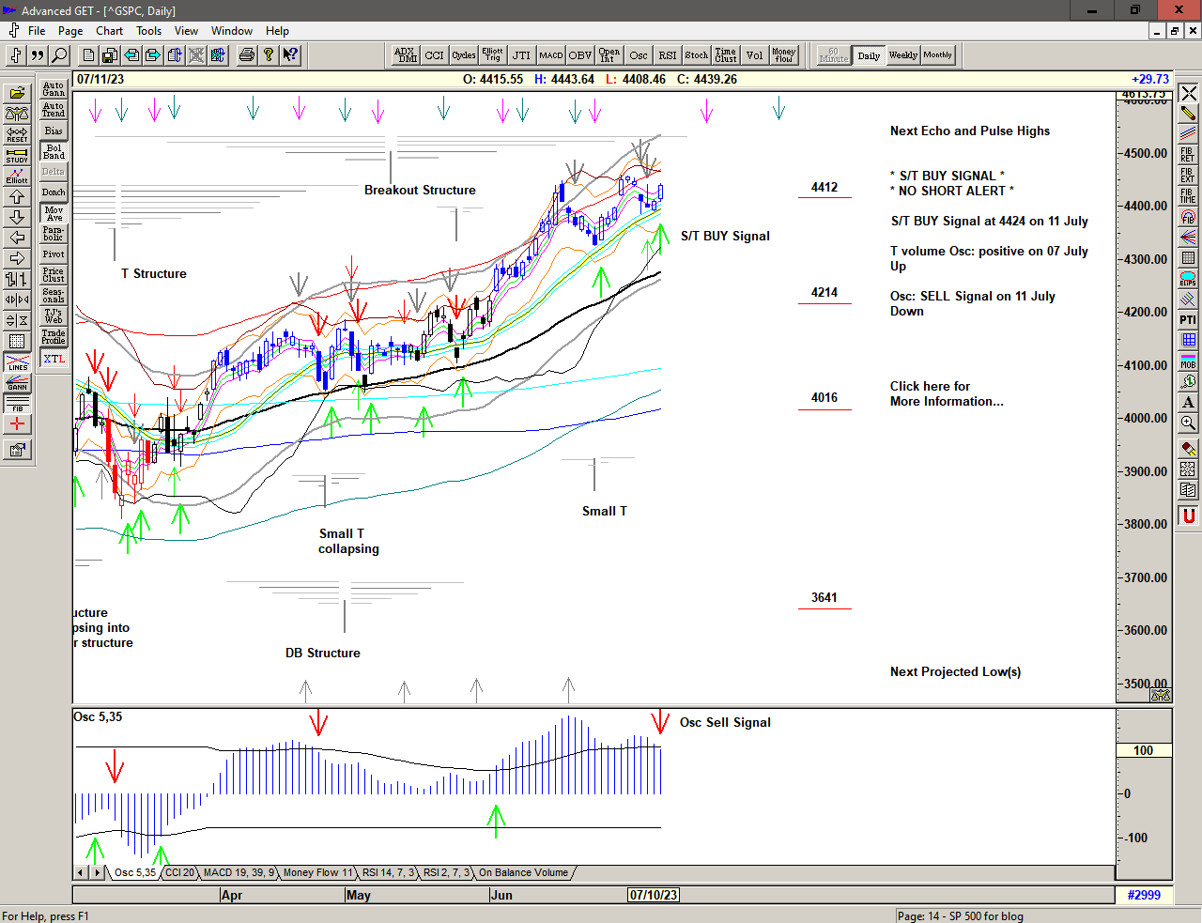Screen dimensions: 1202x923
Task: Select the text annotation A tool
Action: point(1188,403)
